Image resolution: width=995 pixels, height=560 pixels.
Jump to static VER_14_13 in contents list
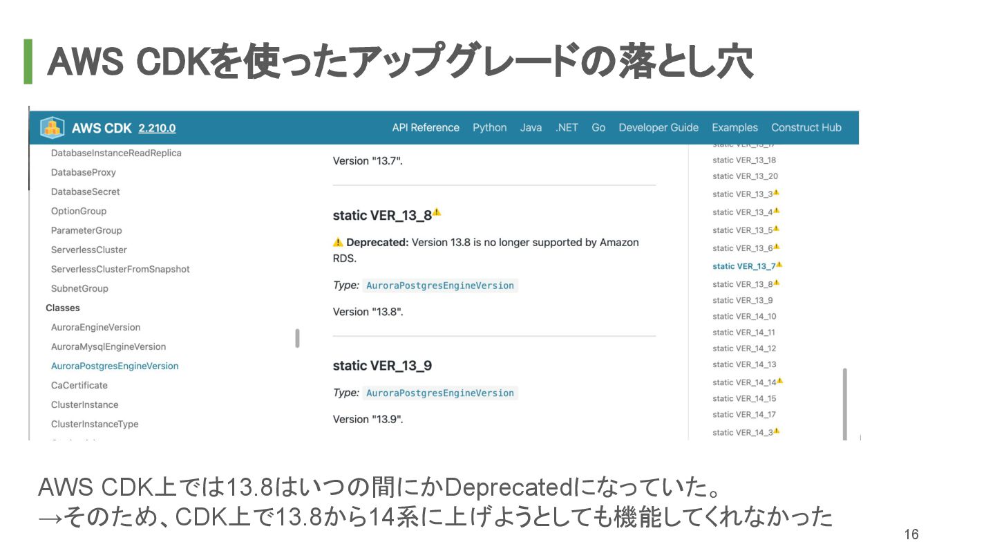click(744, 364)
